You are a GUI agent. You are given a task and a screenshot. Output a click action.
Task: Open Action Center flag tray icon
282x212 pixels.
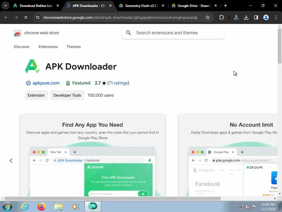(x=254, y=207)
